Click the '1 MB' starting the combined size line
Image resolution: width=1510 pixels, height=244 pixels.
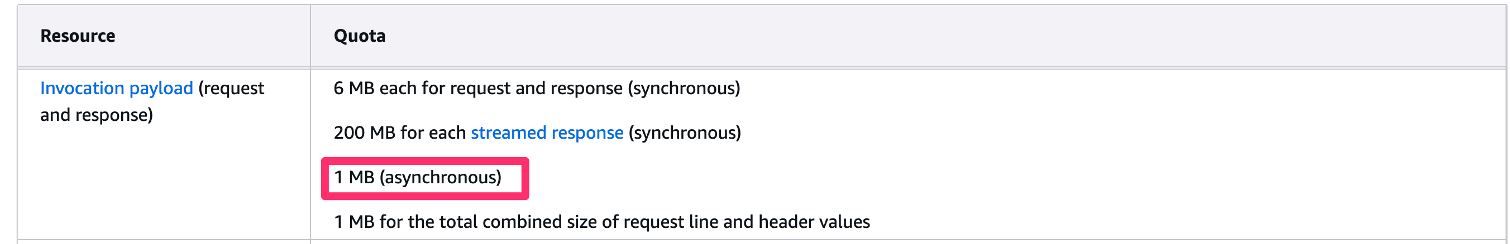point(353,222)
